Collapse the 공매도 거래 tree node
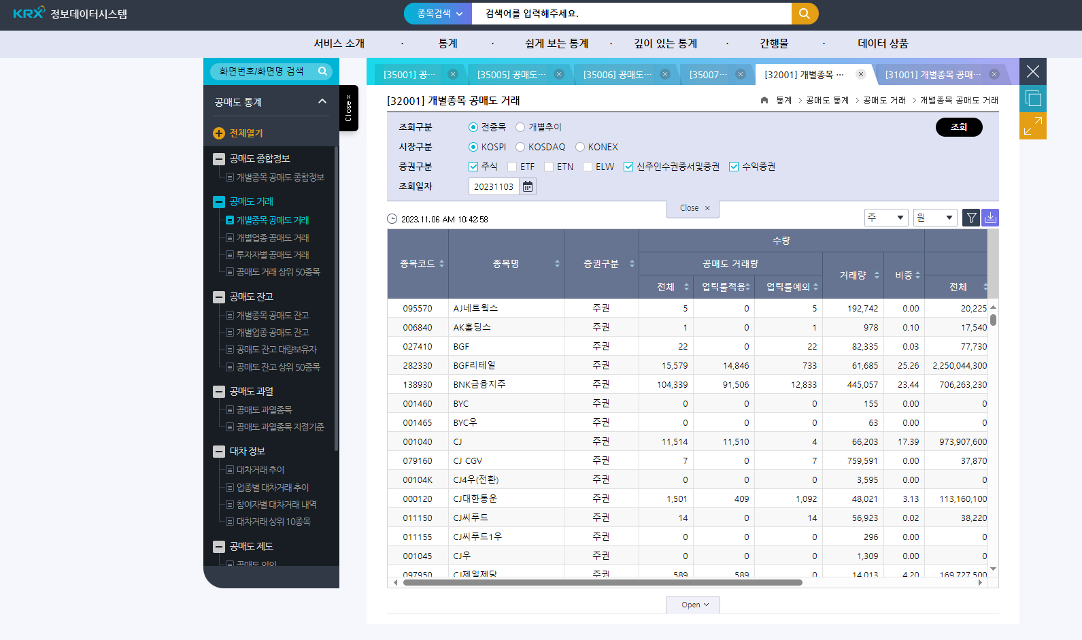The image size is (1082, 640). [x=219, y=202]
